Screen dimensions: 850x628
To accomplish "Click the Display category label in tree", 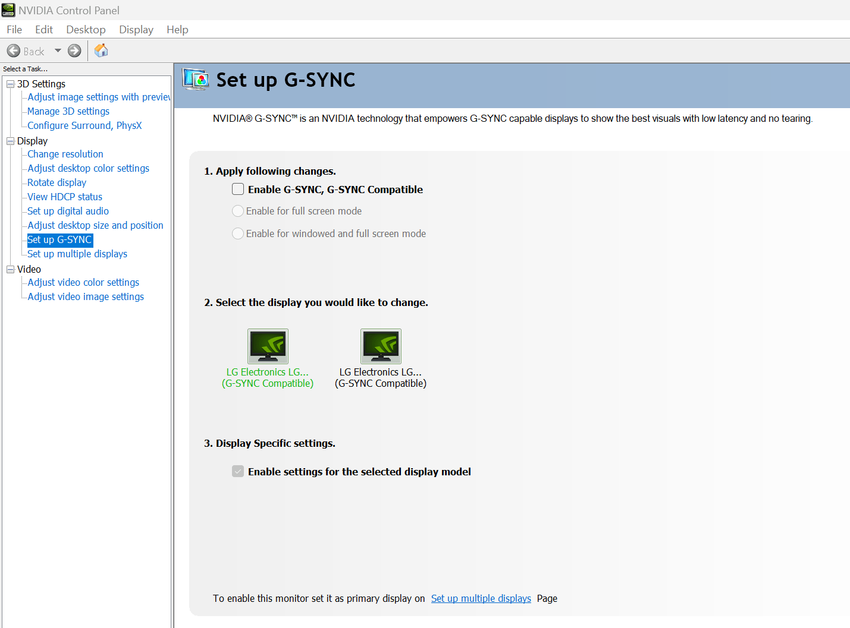I will pyautogui.click(x=32, y=141).
